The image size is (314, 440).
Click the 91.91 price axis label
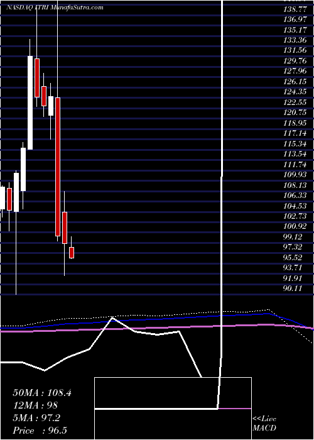[x=293, y=278]
